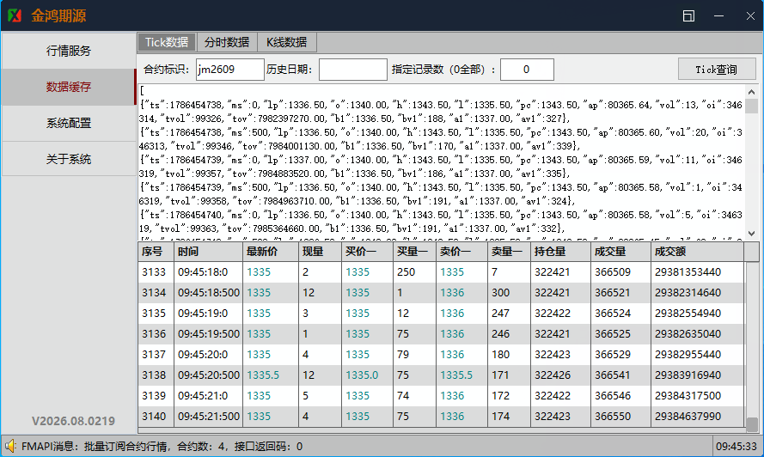764x457 pixels.
Task: Click the 买量一 column header
Action: click(414, 252)
